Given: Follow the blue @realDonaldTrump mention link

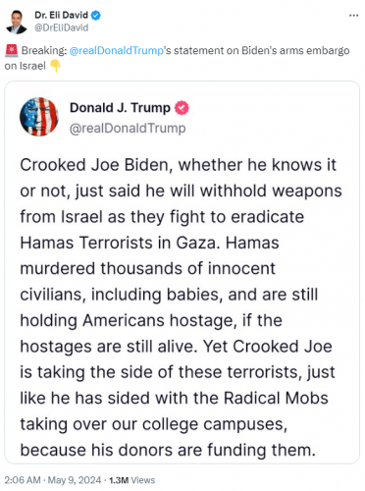Looking at the screenshot, I should 116,51.
